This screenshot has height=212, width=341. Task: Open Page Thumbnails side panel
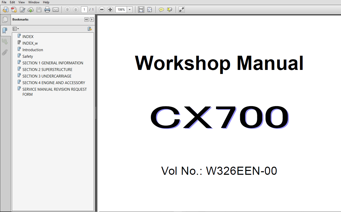click(x=5, y=20)
